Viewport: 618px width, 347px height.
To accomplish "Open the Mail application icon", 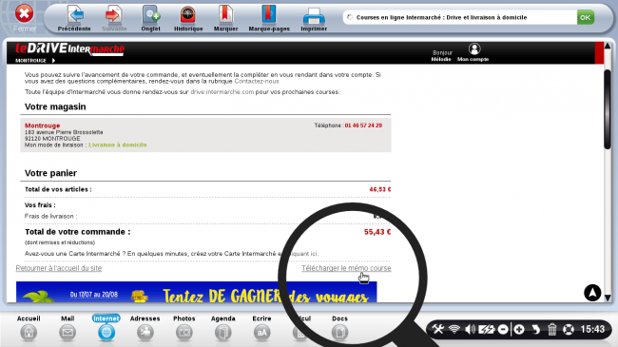I will 68,333.
